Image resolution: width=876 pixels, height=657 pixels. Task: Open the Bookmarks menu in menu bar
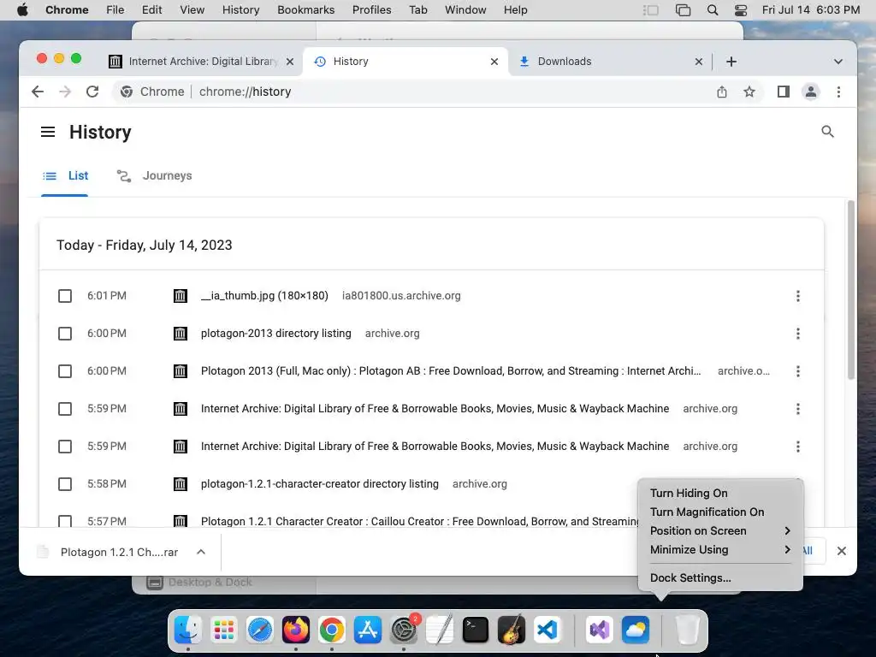(305, 10)
